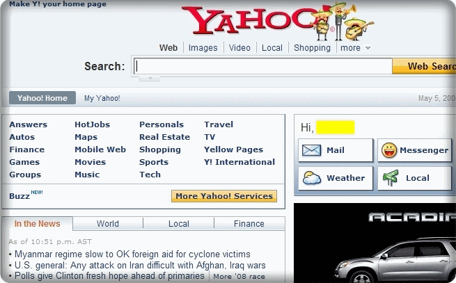This screenshot has height=283, width=456.
Task: Click the More Yahoo! Services button
Action: pos(224,196)
